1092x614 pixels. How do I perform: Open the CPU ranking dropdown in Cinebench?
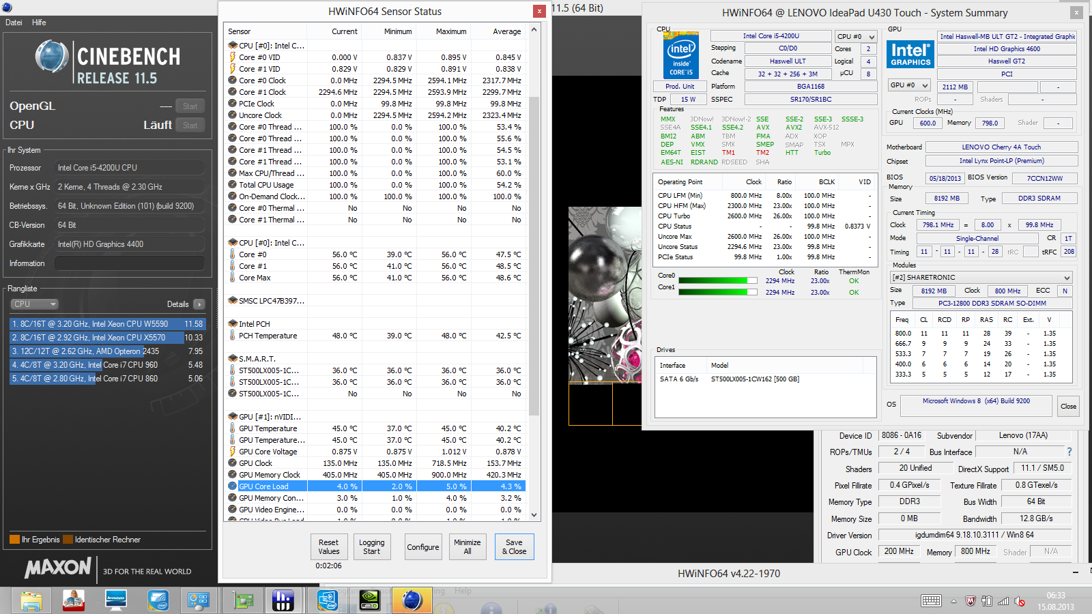[x=34, y=304]
